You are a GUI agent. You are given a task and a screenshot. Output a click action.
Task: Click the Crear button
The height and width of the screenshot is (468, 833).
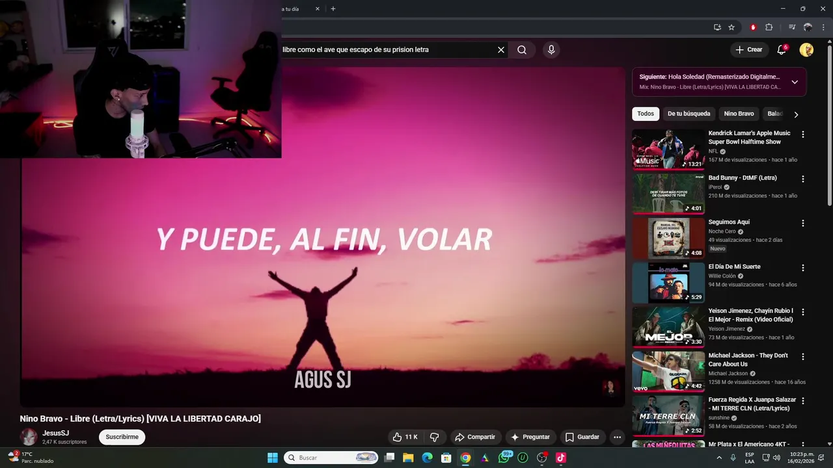pyautogui.click(x=748, y=49)
